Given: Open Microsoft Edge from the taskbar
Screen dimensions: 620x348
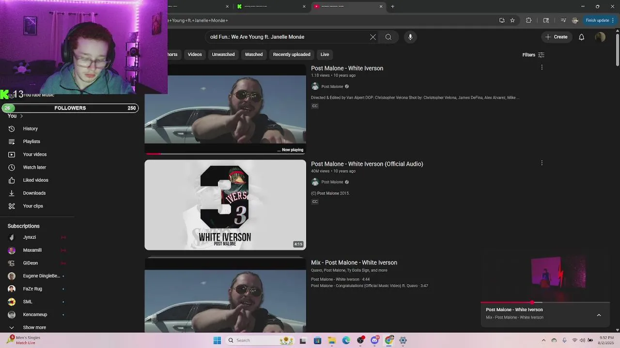Looking at the screenshot, I should tap(346, 340).
